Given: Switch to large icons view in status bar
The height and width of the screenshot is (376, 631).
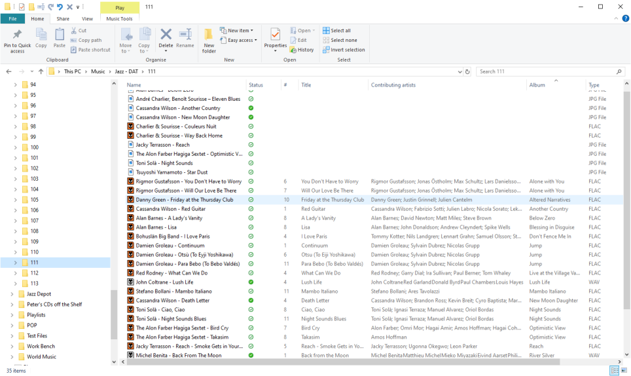Looking at the screenshot, I should point(624,370).
